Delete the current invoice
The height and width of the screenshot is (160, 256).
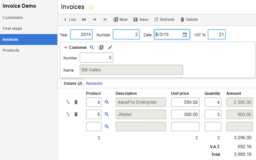click(x=189, y=20)
